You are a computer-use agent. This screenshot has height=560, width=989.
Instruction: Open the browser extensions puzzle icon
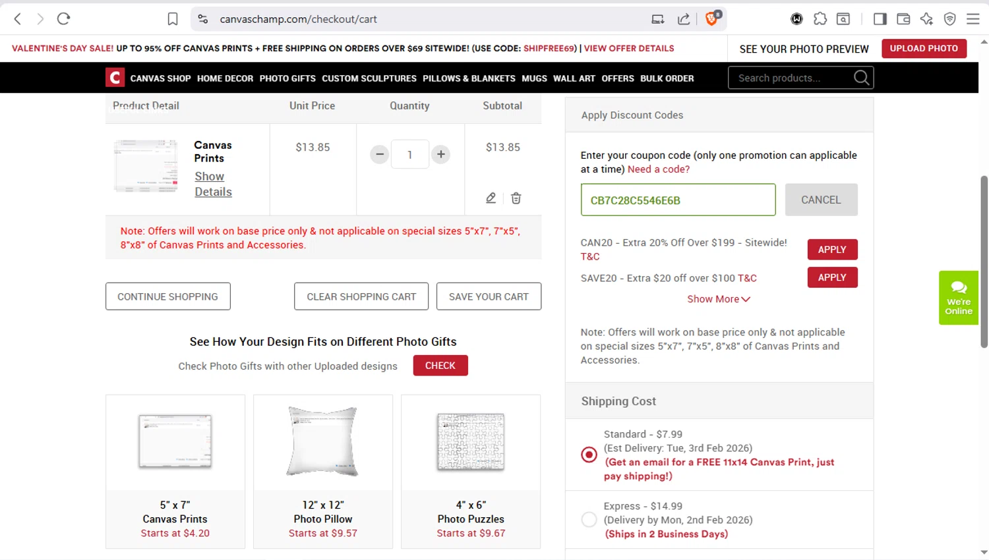[820, 19]
